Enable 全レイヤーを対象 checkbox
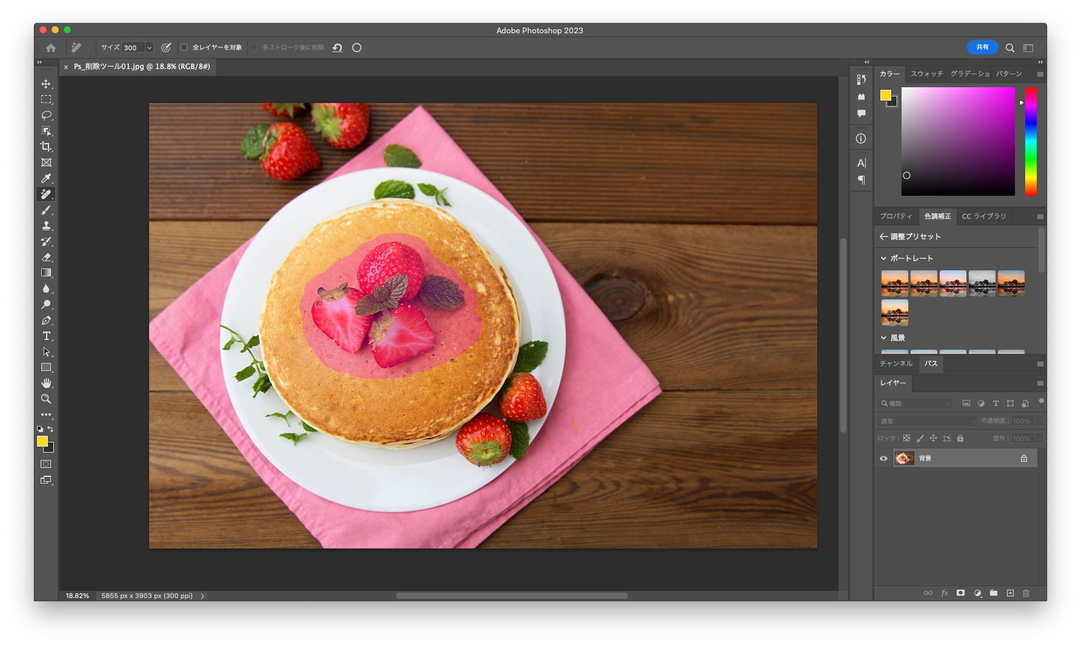 tap(184, 47)
